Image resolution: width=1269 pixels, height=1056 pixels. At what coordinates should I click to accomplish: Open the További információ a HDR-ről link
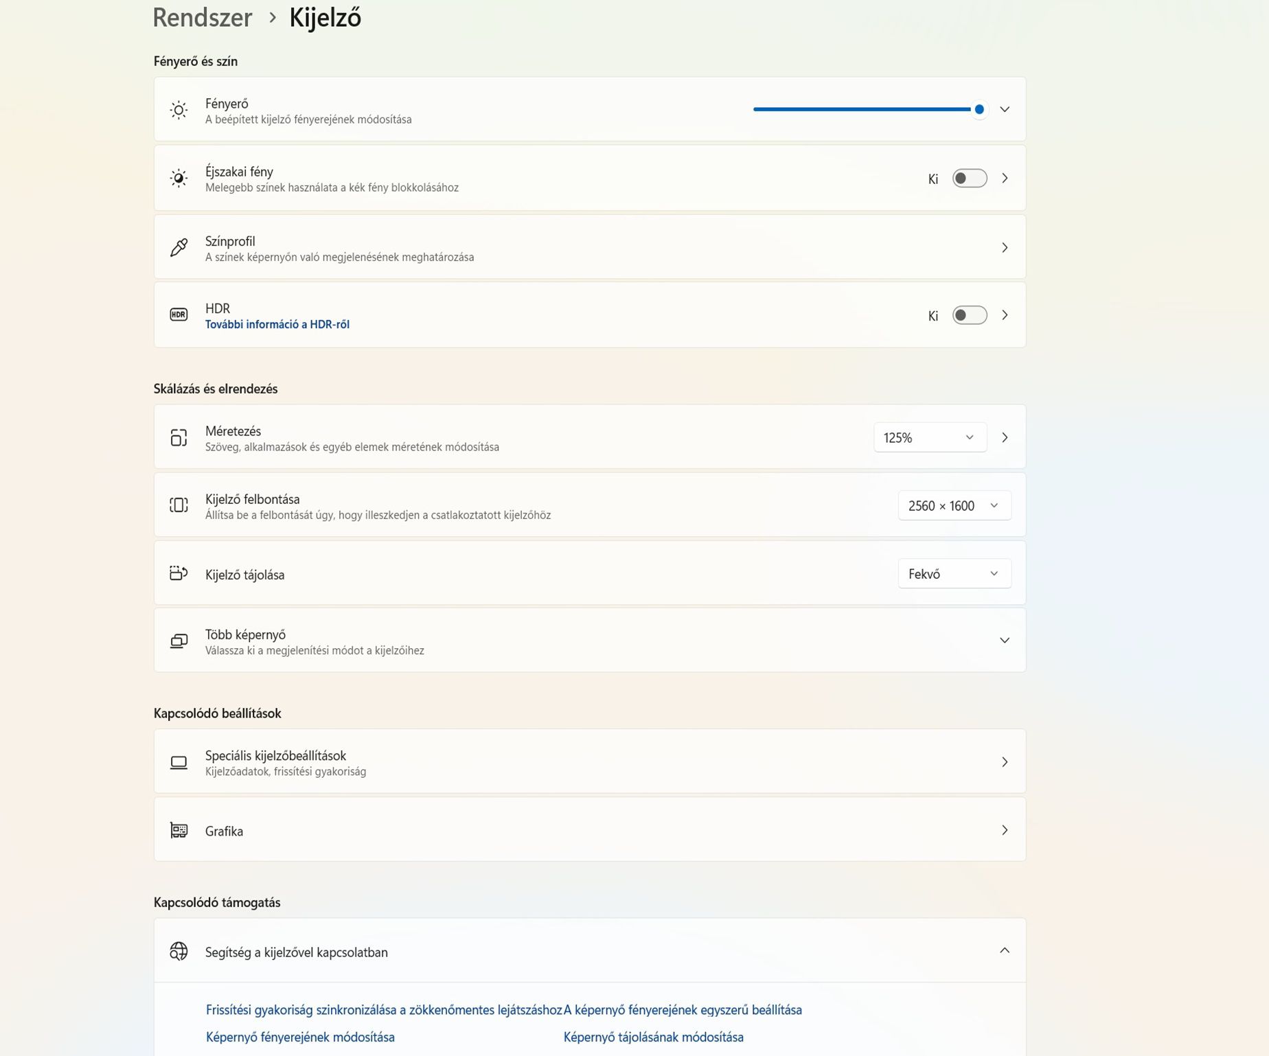coord(276,324)
